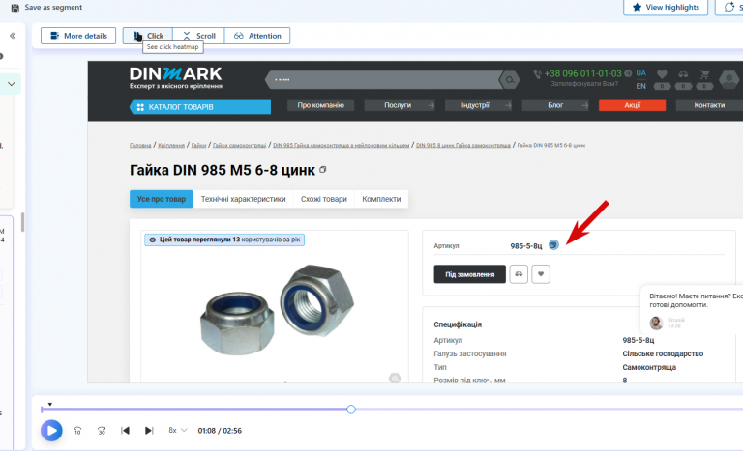Click the phone handset icon

537,74
